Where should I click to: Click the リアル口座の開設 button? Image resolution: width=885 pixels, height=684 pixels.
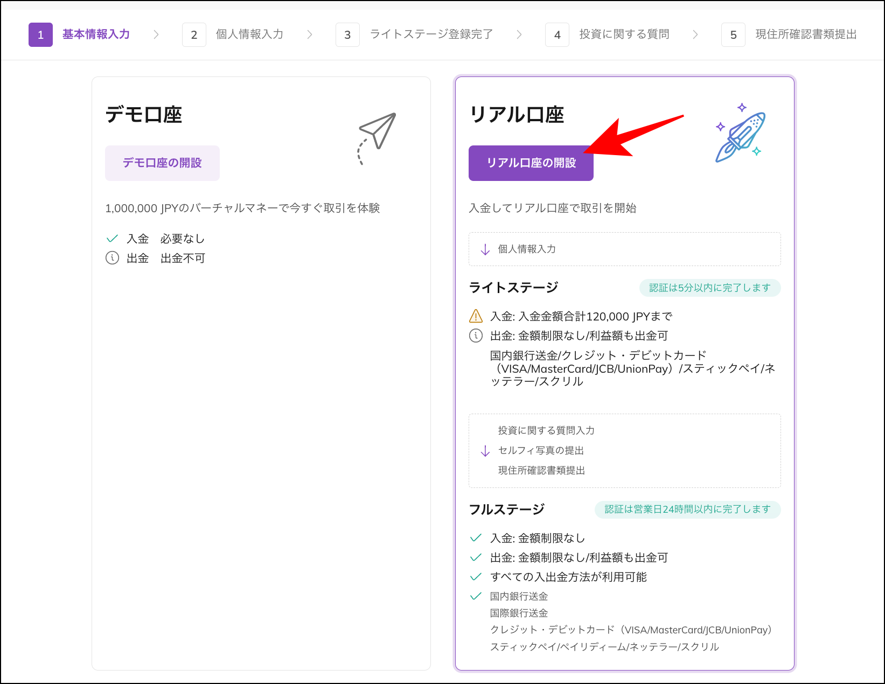tap(531, 163)
